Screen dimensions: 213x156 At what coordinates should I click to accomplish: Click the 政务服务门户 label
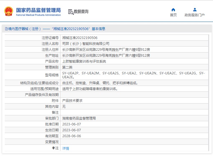pyautogui.click(x=195, y=15)
